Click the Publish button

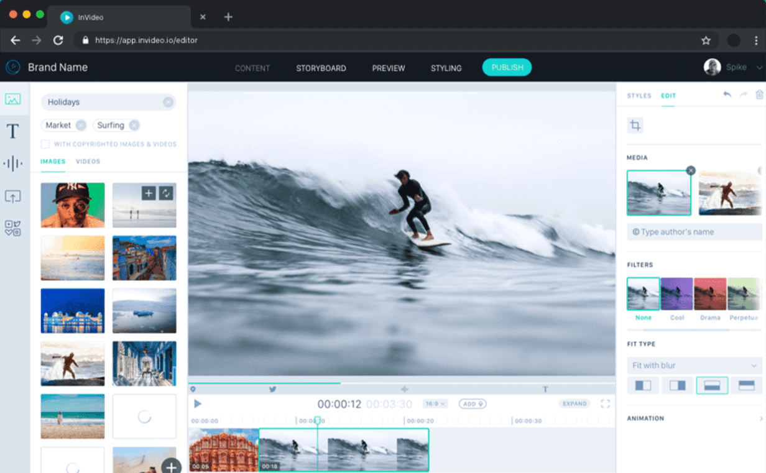(x=507, y=68)
